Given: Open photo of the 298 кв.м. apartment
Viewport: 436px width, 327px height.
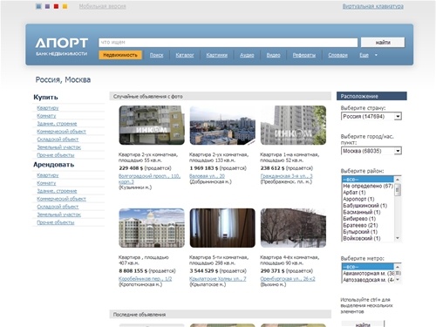Looking at the screenshot, I should 222,228.
